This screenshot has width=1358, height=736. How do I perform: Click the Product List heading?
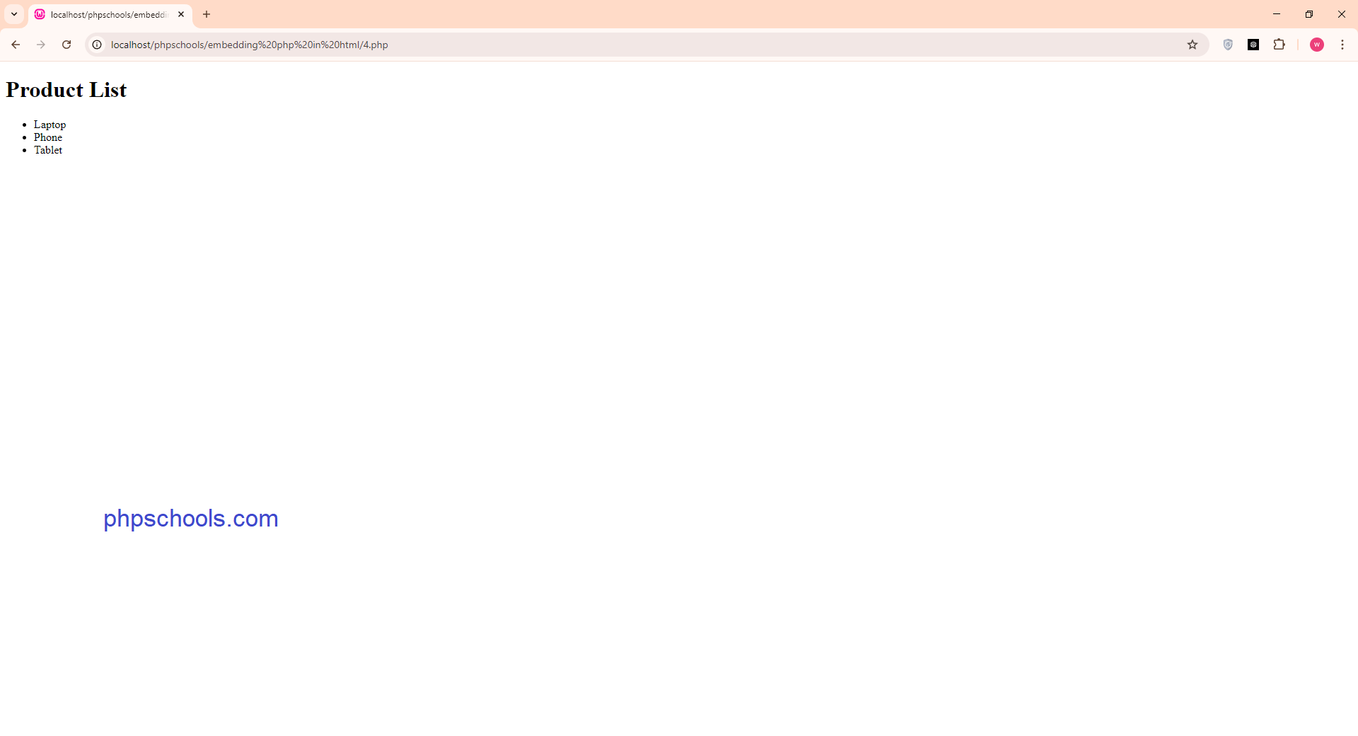[66, 90]
